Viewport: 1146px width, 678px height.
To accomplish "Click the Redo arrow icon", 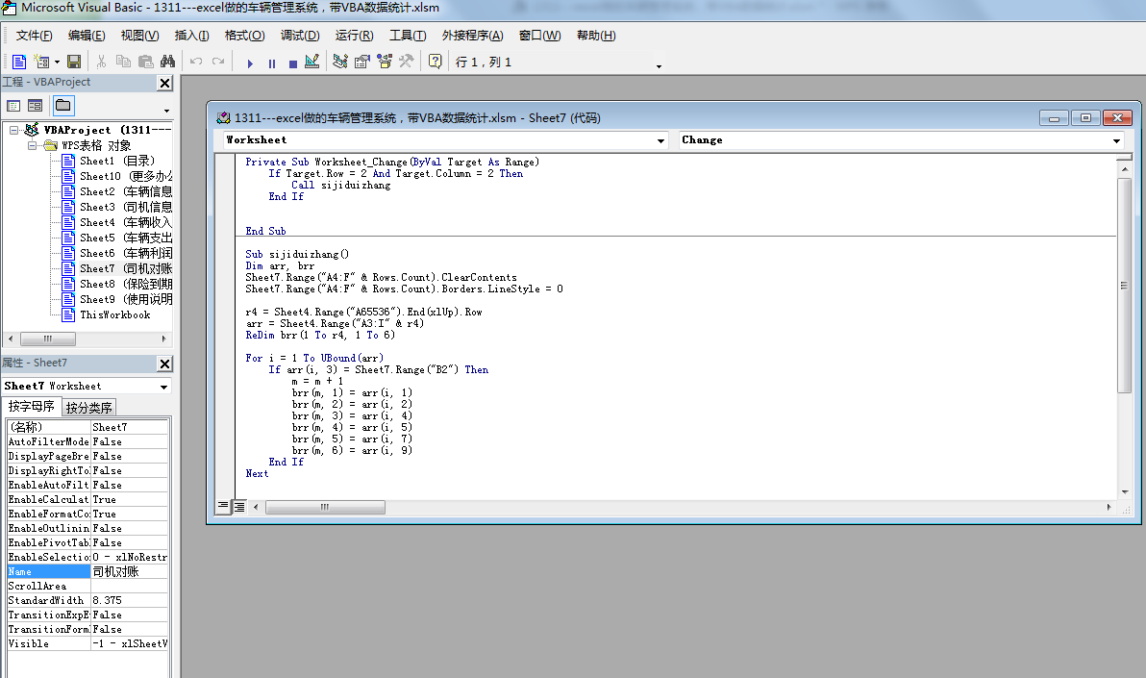I will 218,63.
